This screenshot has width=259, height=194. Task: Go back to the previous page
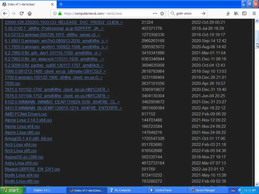(5, 13)
